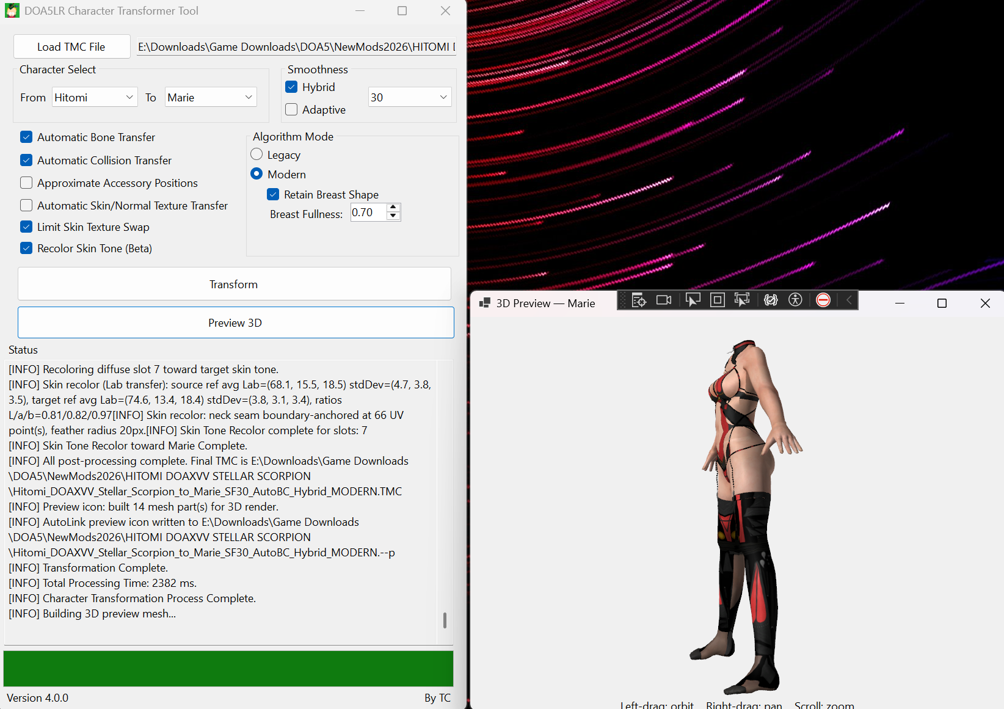Click the DOA5LR tool app icon
The height and width of the screenshot is (709, 1004).
12,10
